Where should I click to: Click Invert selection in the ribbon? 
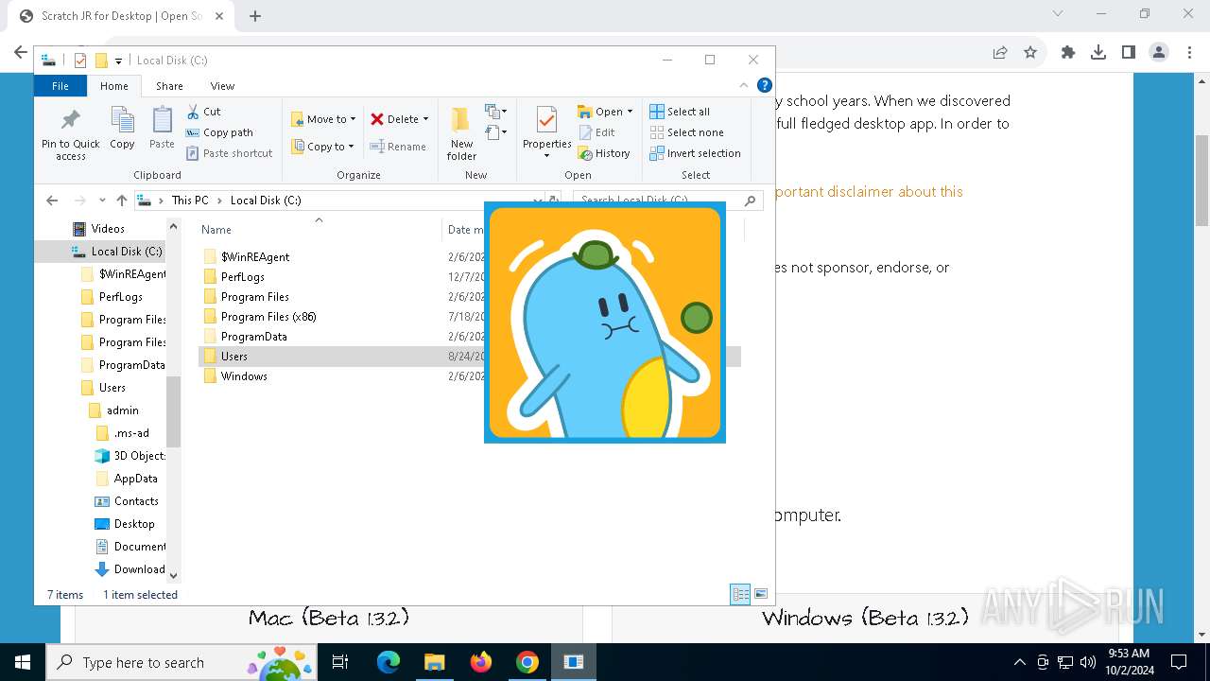point(695,153)
